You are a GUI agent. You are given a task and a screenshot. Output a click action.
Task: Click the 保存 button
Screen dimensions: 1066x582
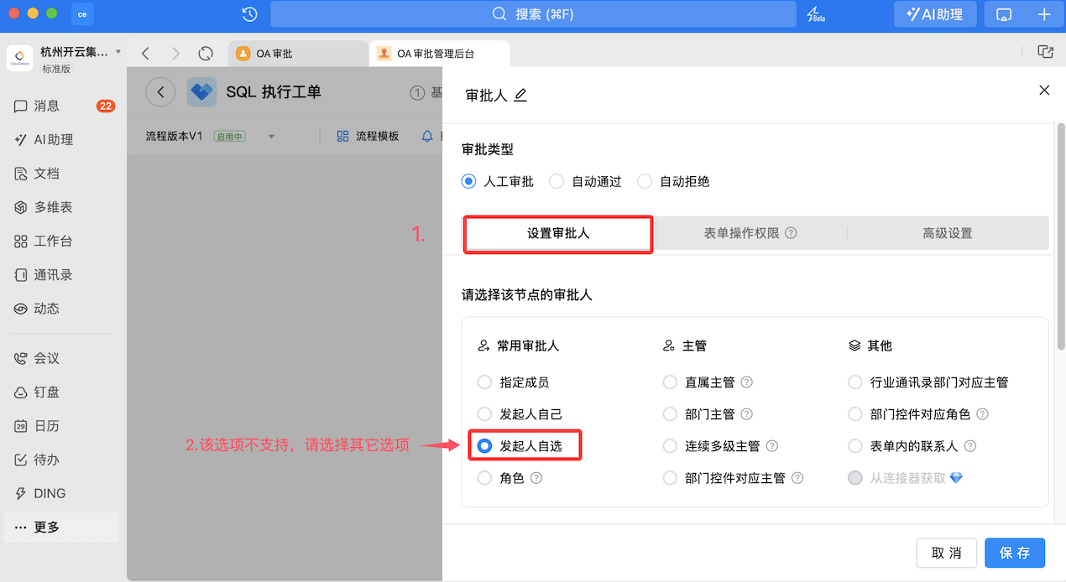point(1014,553)
